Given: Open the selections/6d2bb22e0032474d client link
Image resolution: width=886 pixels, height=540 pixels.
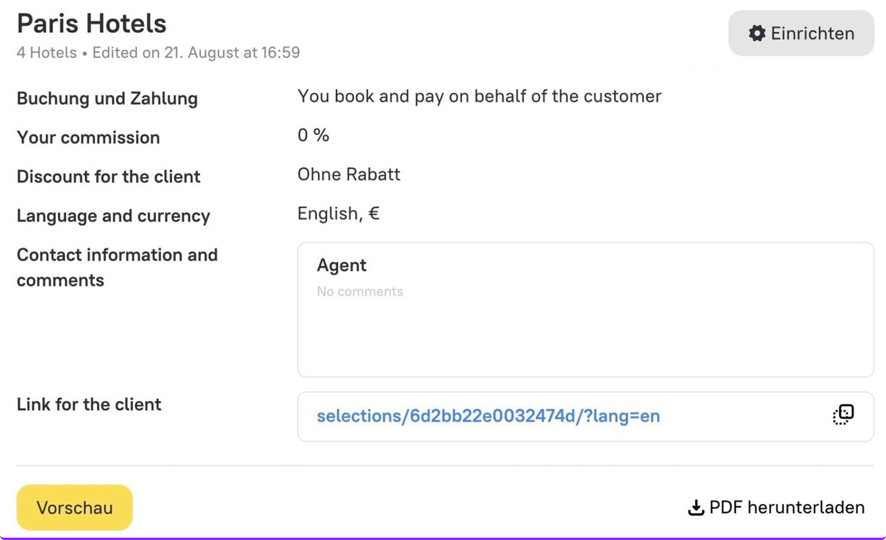Looking at the screenshot, I should pos(488,416).
